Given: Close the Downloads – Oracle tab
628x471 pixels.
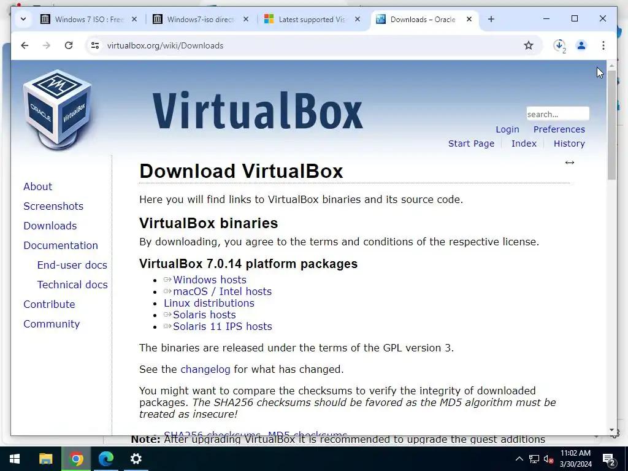Looking at the screenshot, I should (469, 19).
